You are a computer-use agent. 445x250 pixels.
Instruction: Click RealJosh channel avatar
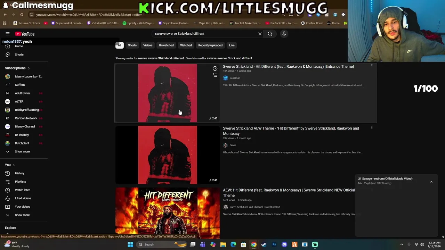pyautogui.click(x=225, y=78)
